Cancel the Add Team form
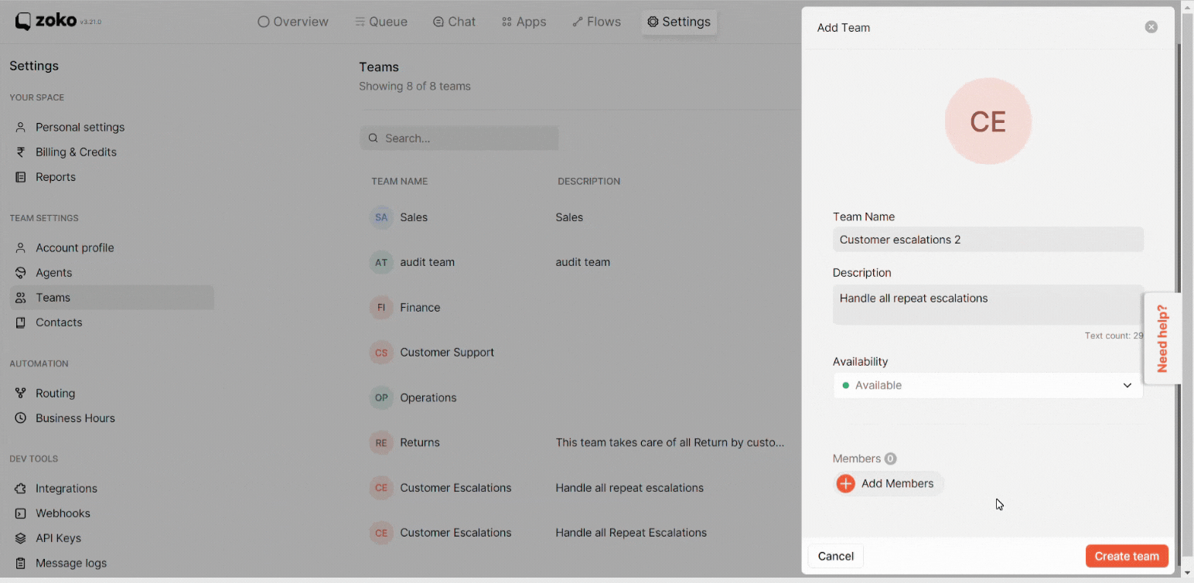 click(836, 556)
